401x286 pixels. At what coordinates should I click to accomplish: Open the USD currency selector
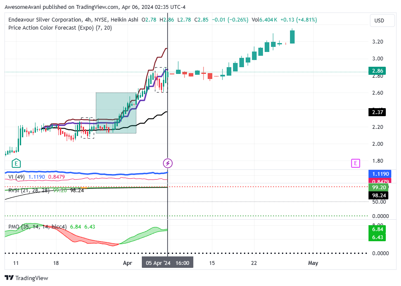point(382,20)
